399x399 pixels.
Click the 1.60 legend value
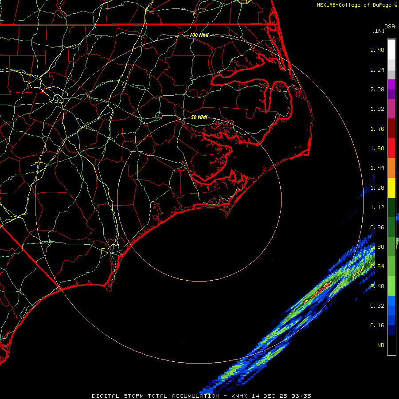pos(377,149)
